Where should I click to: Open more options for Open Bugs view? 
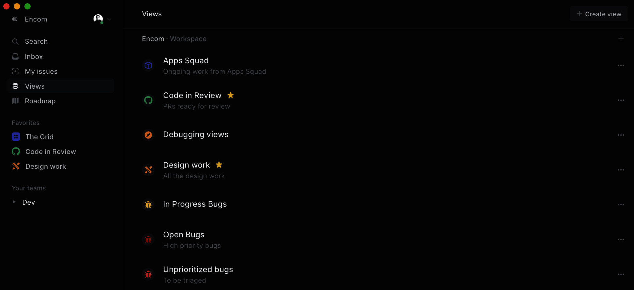coord(621,239)
